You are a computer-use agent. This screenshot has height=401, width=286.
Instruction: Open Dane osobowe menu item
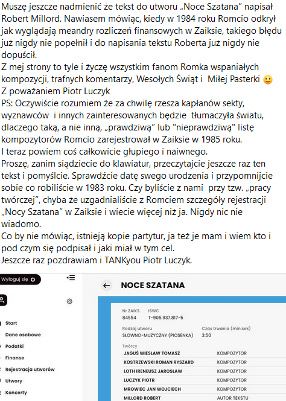tap(23, 335)
